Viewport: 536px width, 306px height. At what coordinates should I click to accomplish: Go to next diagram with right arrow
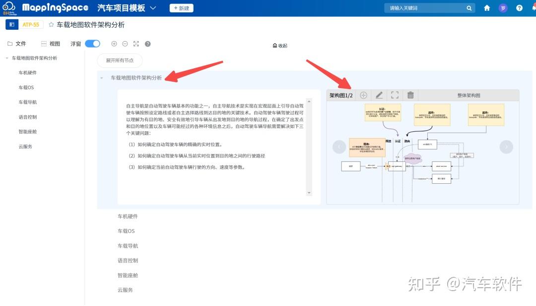[506, 147]
